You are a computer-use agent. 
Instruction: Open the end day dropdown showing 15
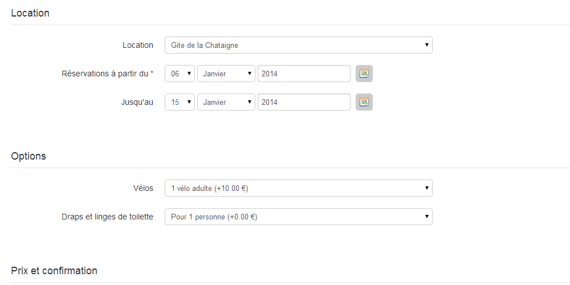pos(180,102)
